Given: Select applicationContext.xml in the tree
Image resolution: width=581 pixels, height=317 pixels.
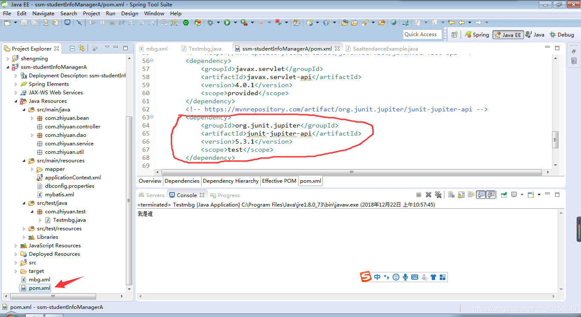Looking at the screenshot, I should click(x=69, y=178).
